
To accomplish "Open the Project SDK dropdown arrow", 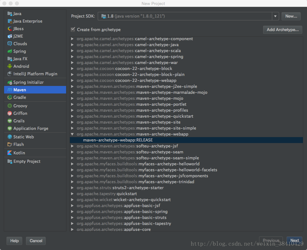I will 275,16.
